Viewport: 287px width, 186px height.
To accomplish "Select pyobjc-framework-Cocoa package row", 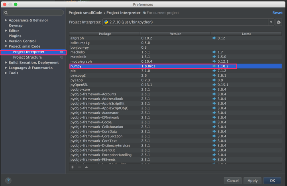I will click(x=175, y=122).
